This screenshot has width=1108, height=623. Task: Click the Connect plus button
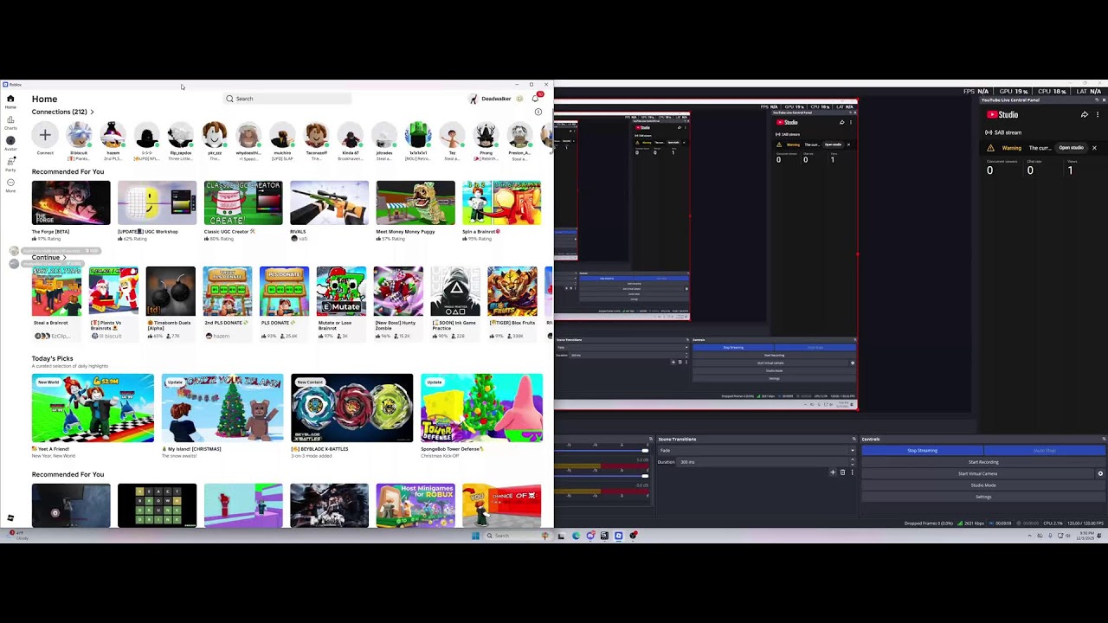pos(45,135)
